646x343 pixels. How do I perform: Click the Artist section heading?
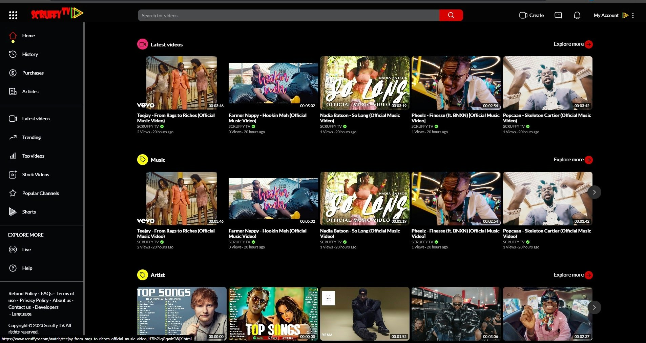pyautogui.click(x=158, y=275)
